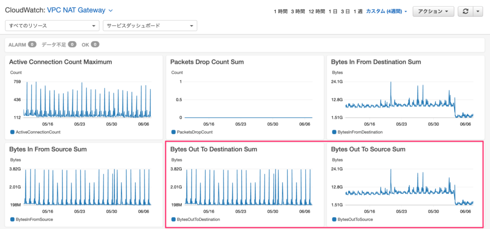Click the Bytes In From Destination line graph

coord(409,99)
